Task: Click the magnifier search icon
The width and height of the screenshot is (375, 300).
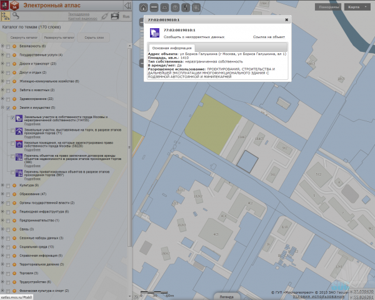Action: point(17,15)
